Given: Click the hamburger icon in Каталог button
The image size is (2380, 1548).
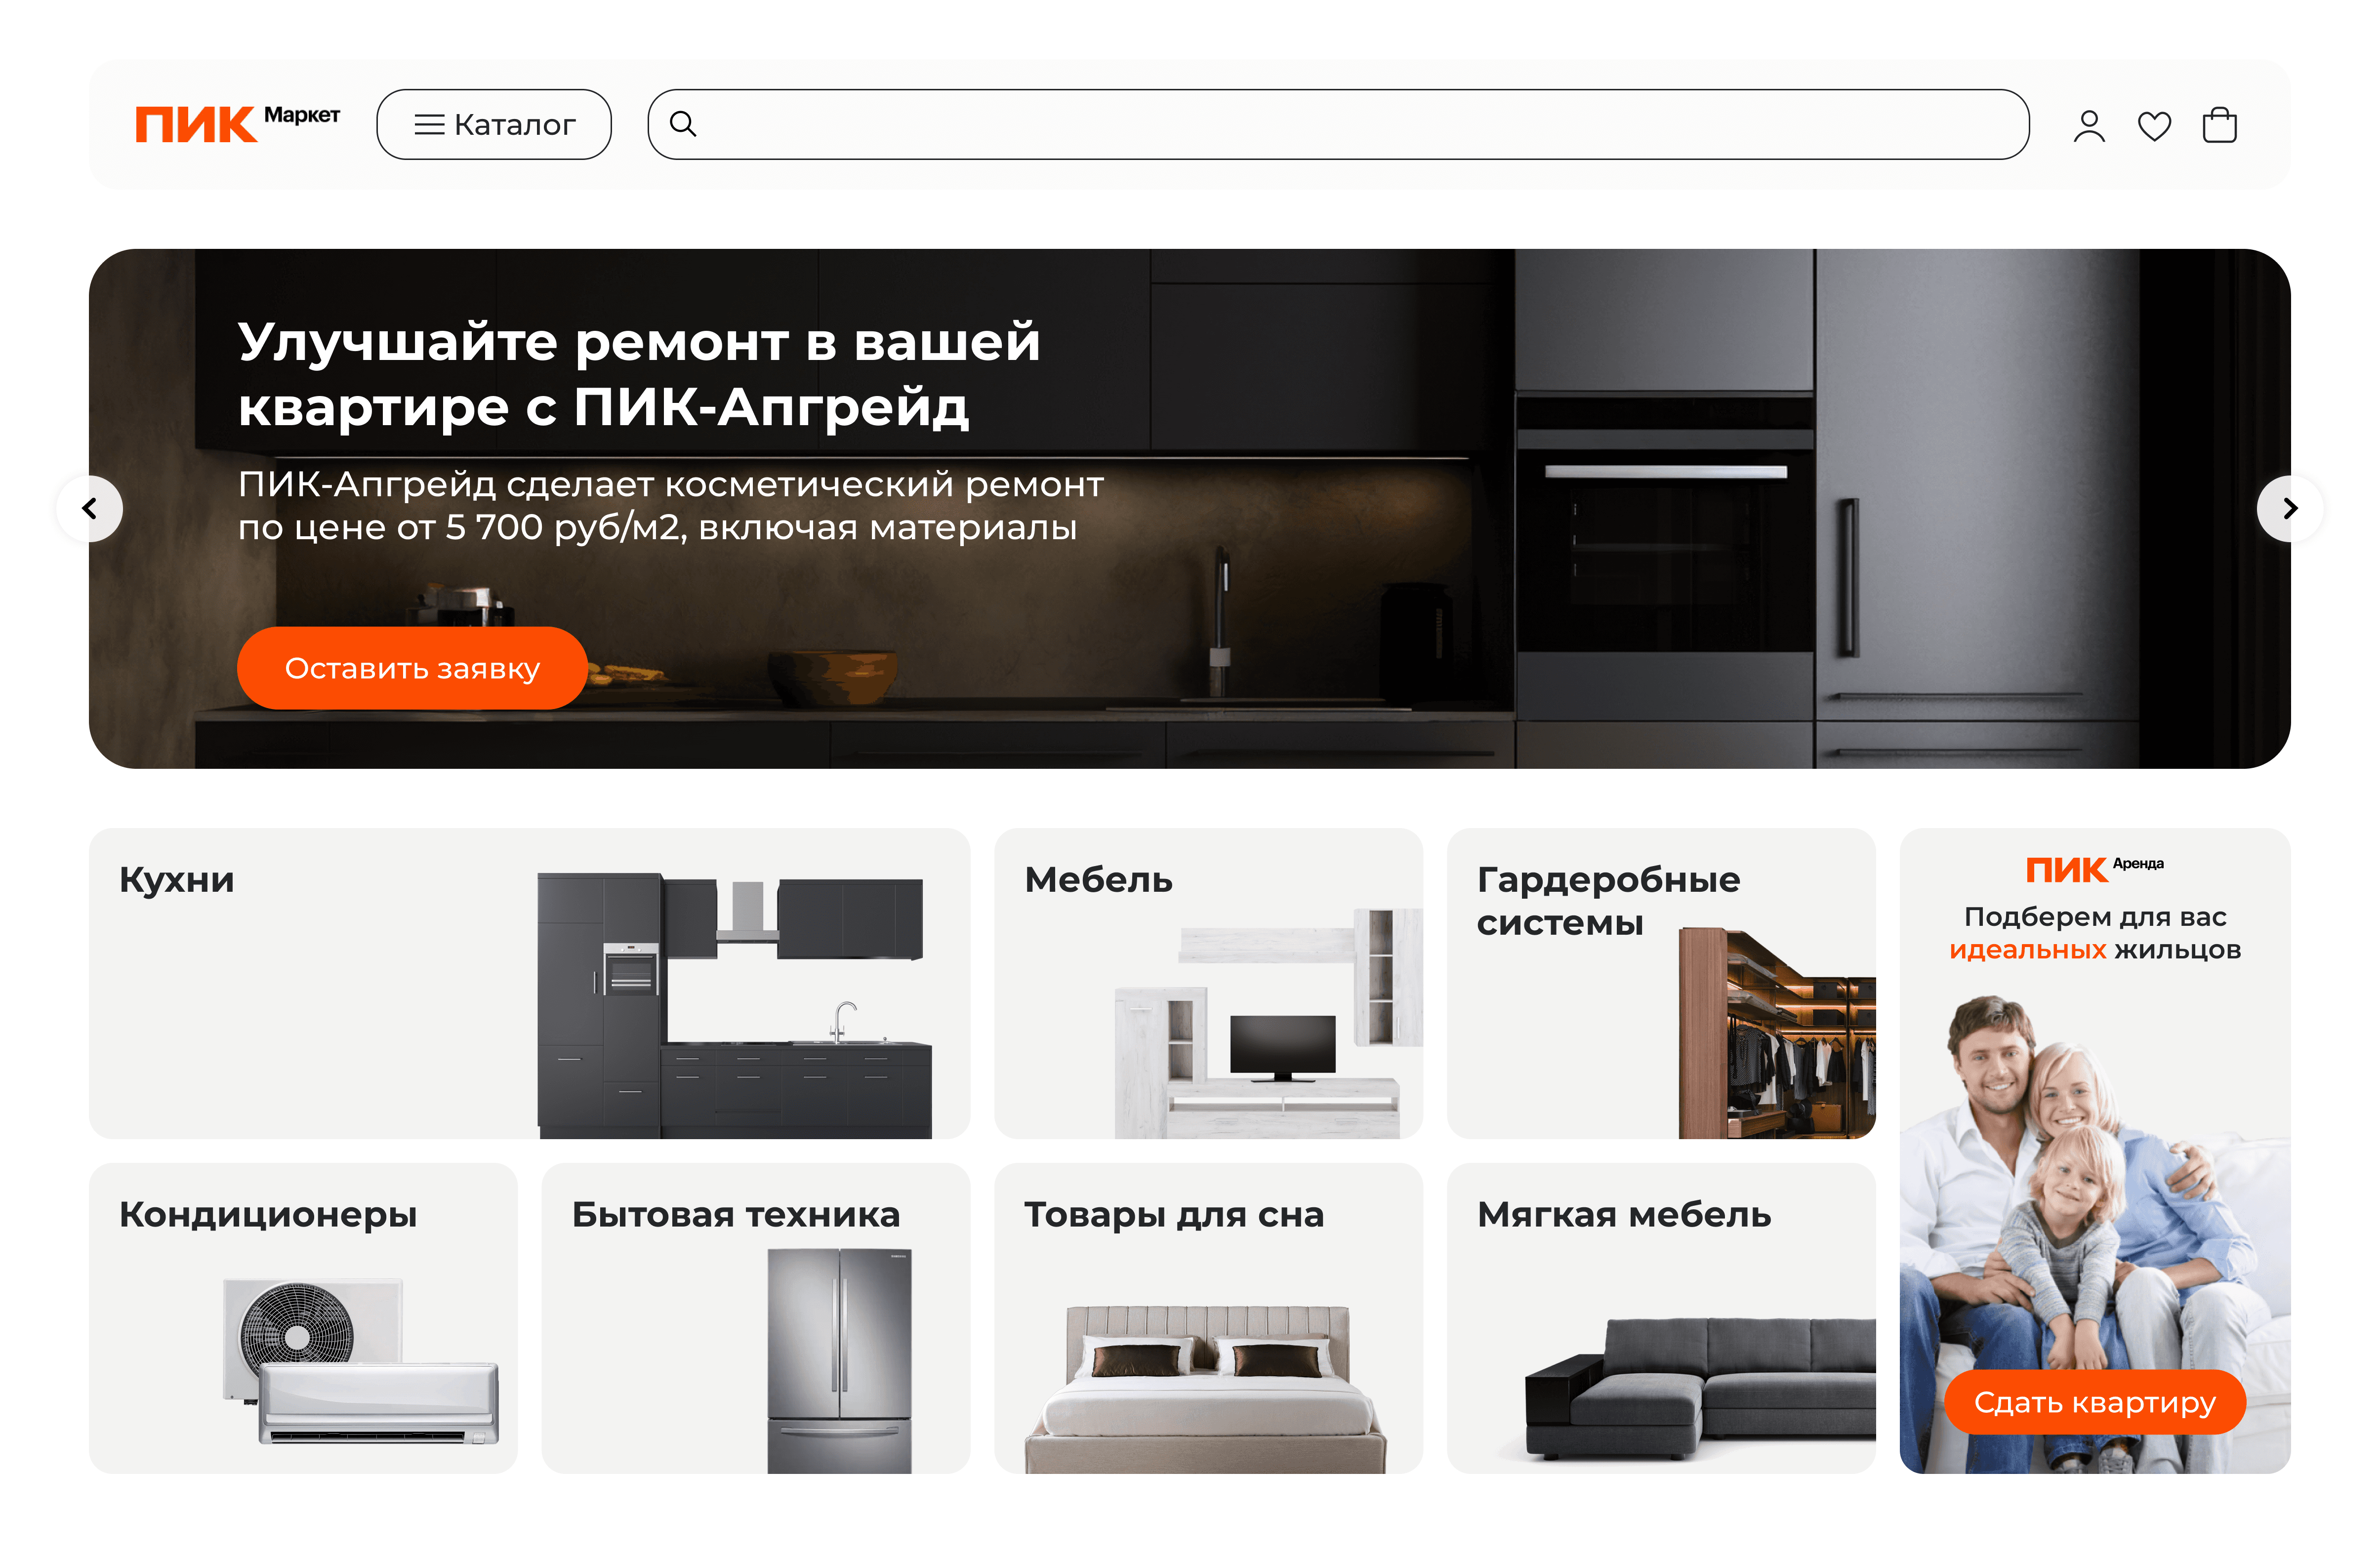Looking at the screenshot, I should click(429, 125).
